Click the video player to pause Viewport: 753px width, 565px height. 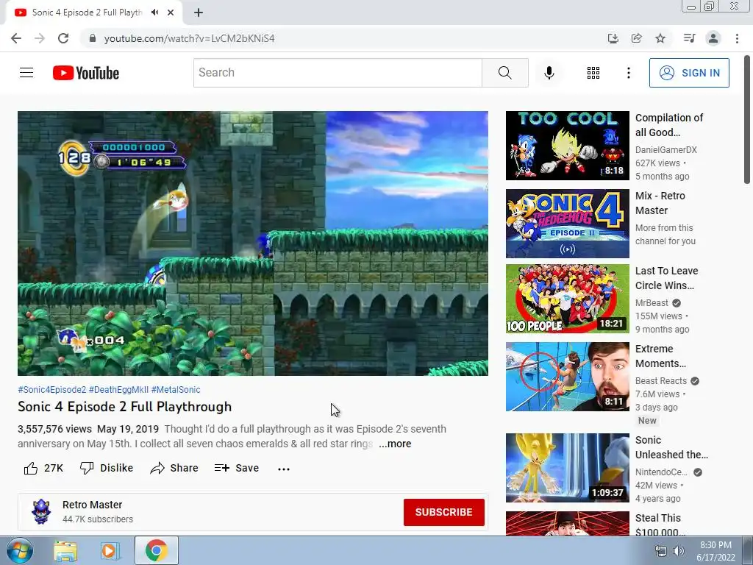(253, 243)
